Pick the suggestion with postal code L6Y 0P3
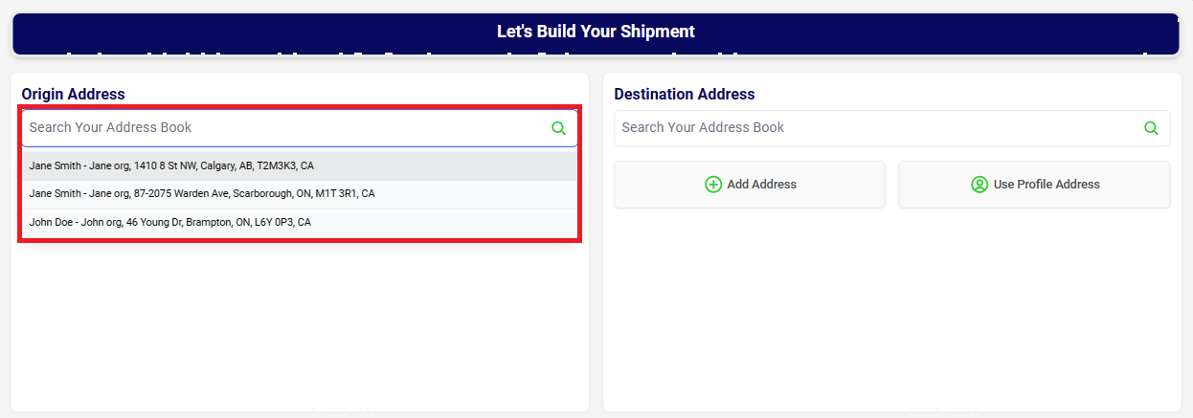The image size is (1193, 418). [300, 222]
